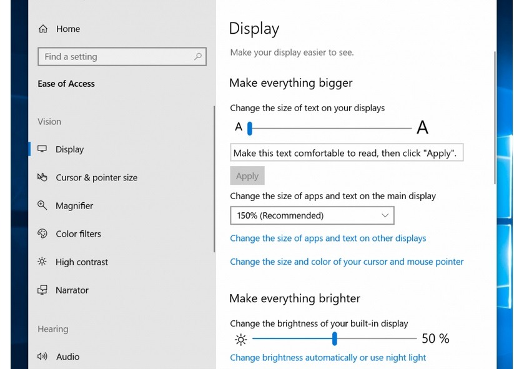Viewport: 514px width, 369px height.
Task: Open High contrast settings
Action: point(121,262)
